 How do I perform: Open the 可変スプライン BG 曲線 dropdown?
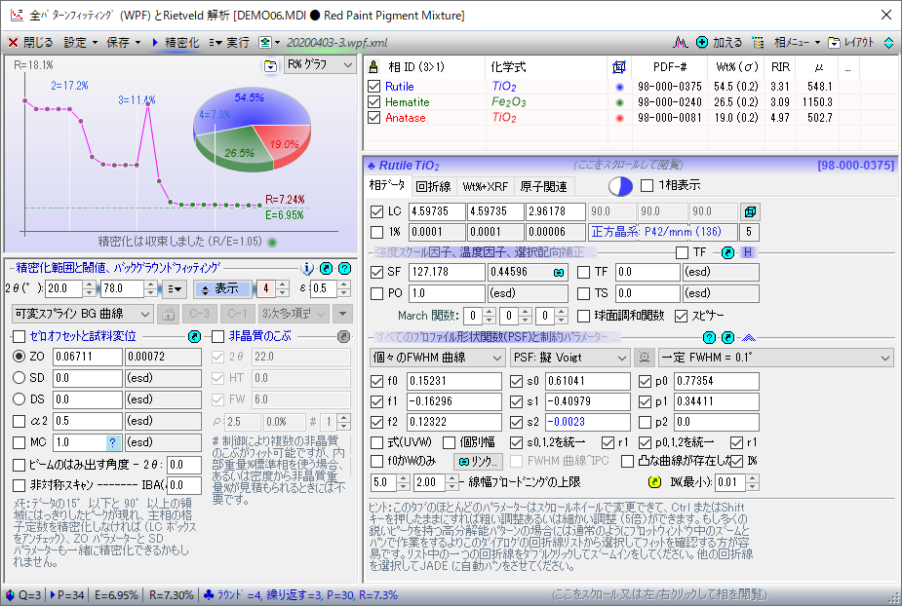(82, 314)
